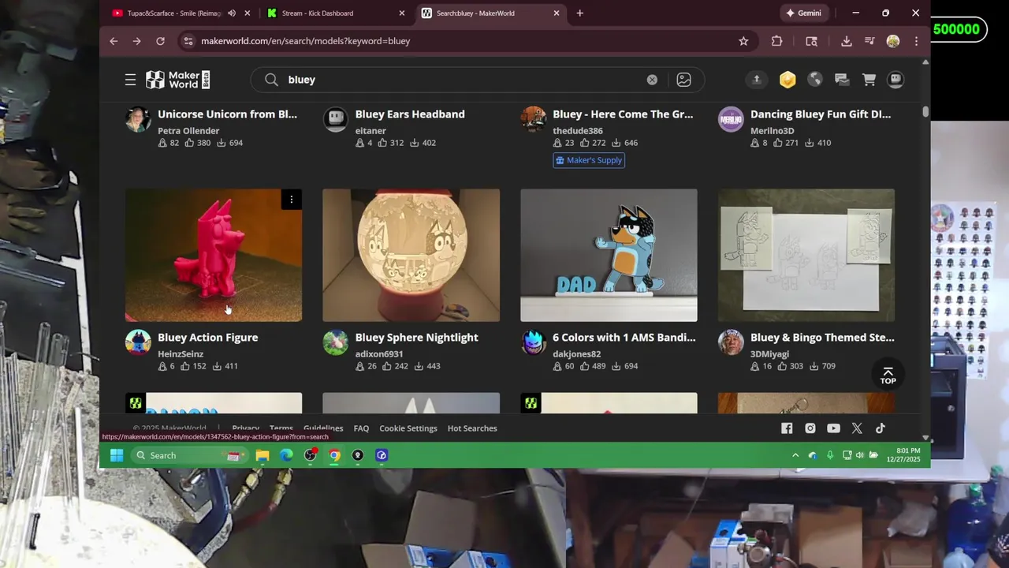Open MakerWorld TikTok icon
1009x568 pixels.
click(881, 428)
